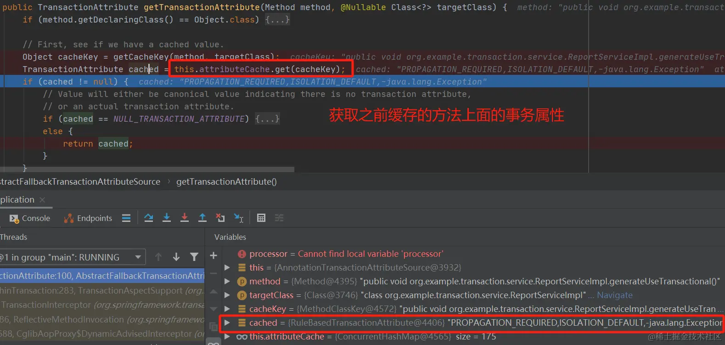Expand the 'this' variable node
This screenshot has height=345, width=725.
[x=227, y=267]
